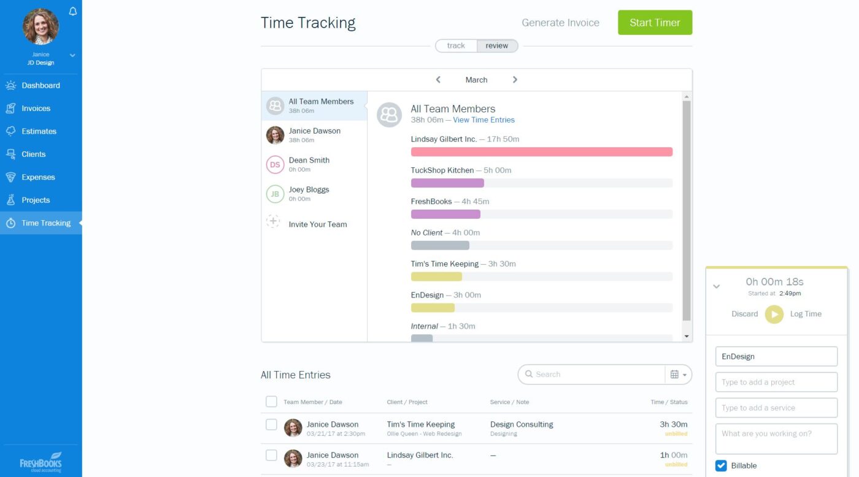Click the Start Timer button
859x477 pixels.
click(655, 23)
